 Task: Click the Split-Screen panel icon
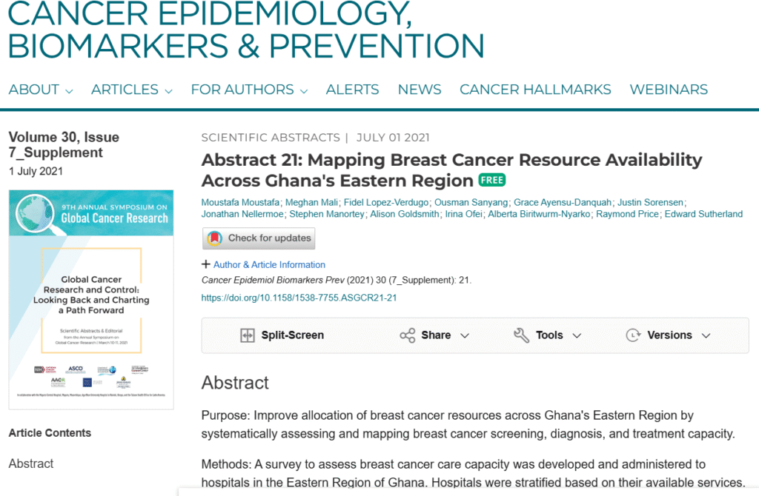248,335
